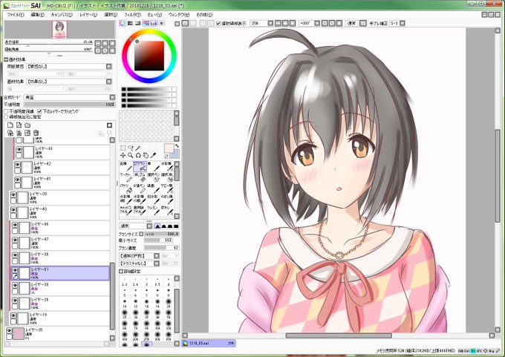Select the magic wand tool

[x=138, y=148]
